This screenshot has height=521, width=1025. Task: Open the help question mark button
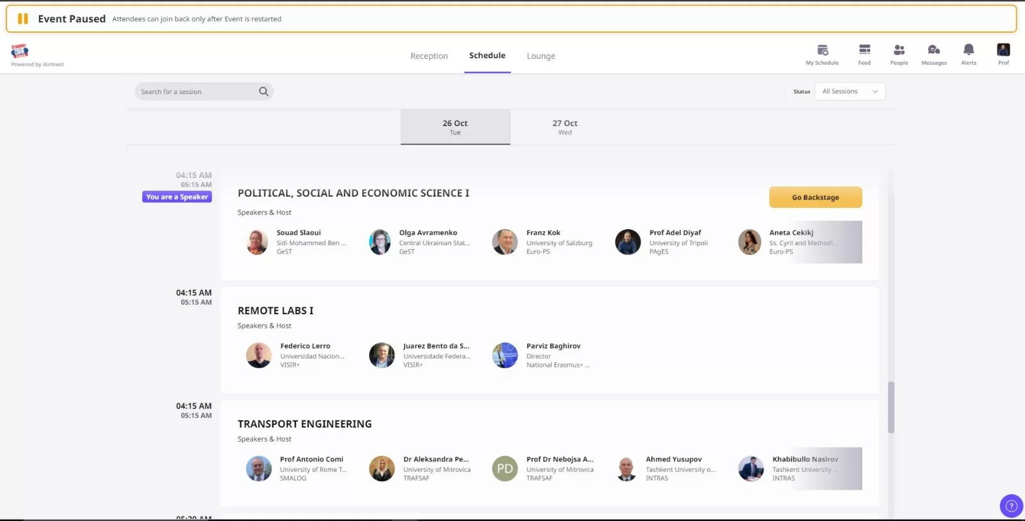1011,506
